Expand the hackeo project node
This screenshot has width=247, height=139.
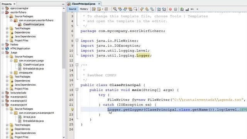point(3,44)
